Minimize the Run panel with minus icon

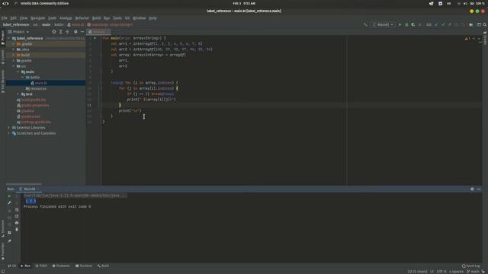tap(479, 189)
